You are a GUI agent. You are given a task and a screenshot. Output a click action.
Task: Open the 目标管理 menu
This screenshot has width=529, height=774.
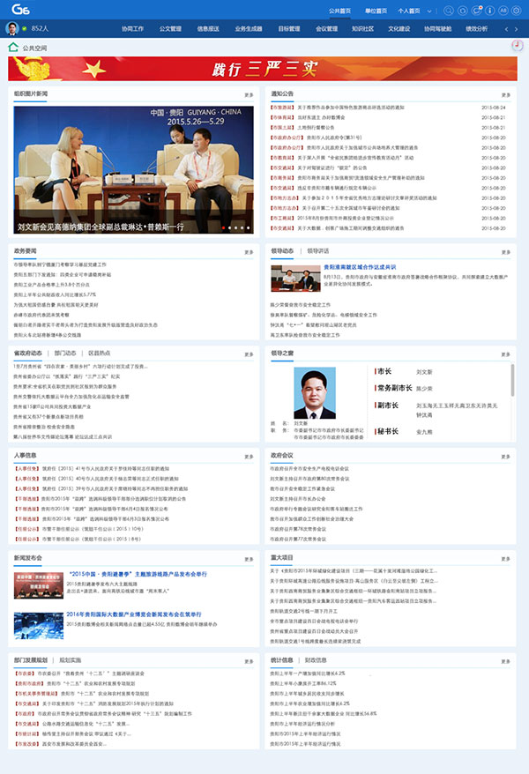[x=288, y=28]
